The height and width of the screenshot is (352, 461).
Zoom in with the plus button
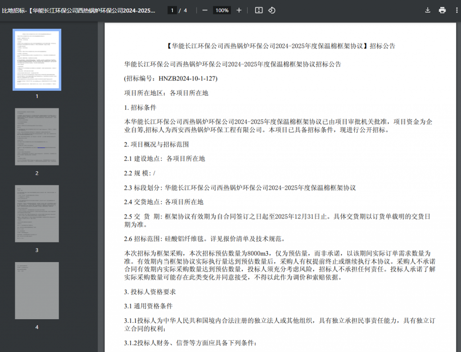239,10
